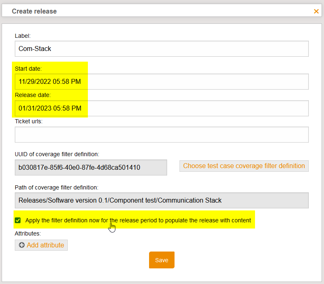Click the Add attribute label
Screen dimensions: 324x284
tap(45, 245)
